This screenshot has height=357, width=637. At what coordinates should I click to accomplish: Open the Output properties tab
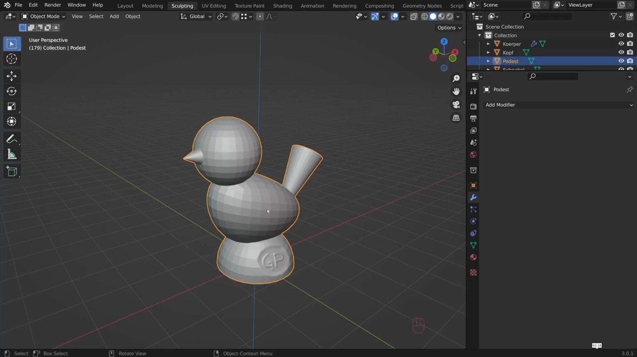click(x=473, y=118)
